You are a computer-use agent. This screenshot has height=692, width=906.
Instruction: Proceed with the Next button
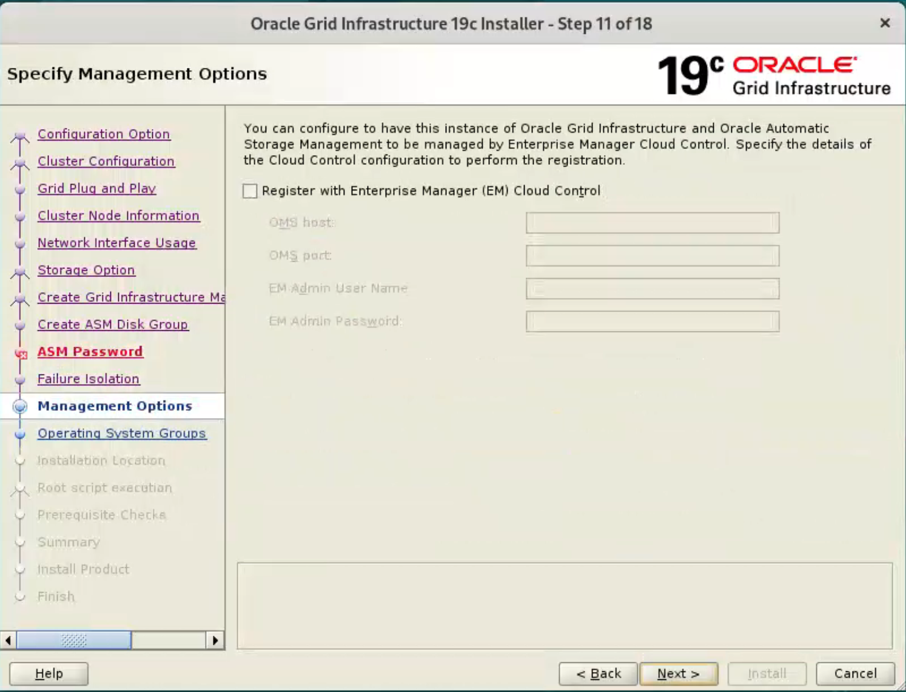click(x=679, y=674)
